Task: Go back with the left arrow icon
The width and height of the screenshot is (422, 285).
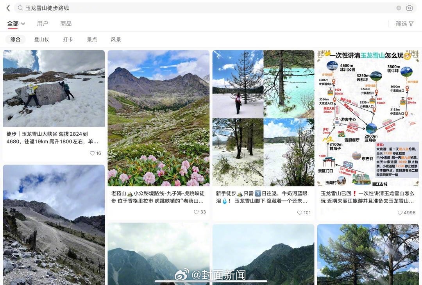Action: [8, 8]
